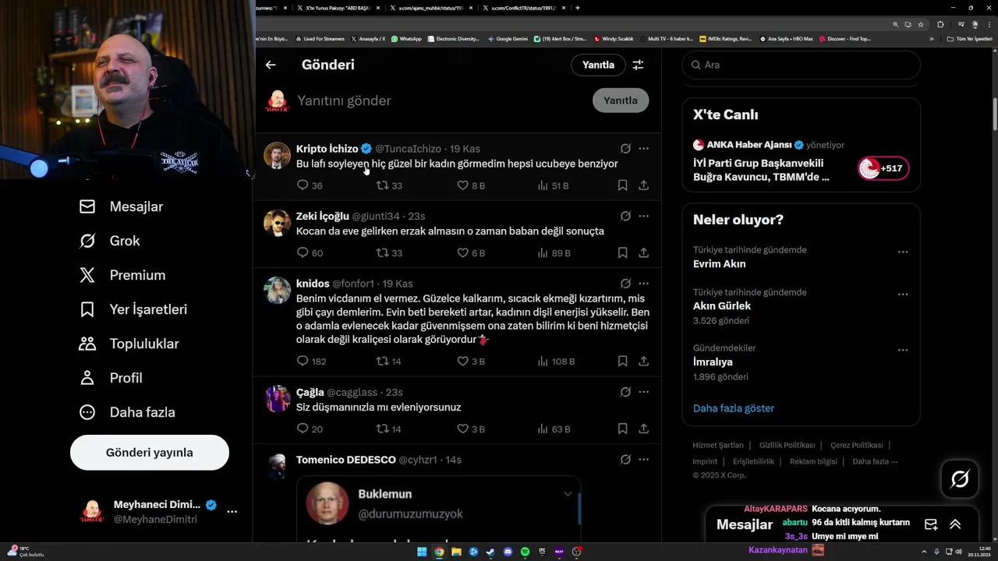Share Zeki İçoğlu's post
The height and width of the screenshot is (561, 998).
643,253
